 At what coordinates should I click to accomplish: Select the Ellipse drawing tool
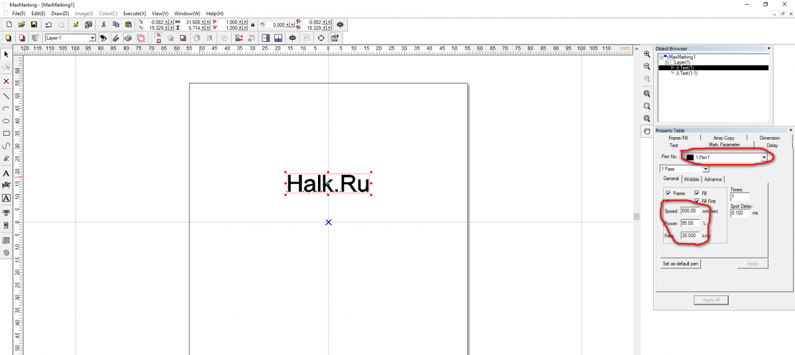click(x=6, y=121)
